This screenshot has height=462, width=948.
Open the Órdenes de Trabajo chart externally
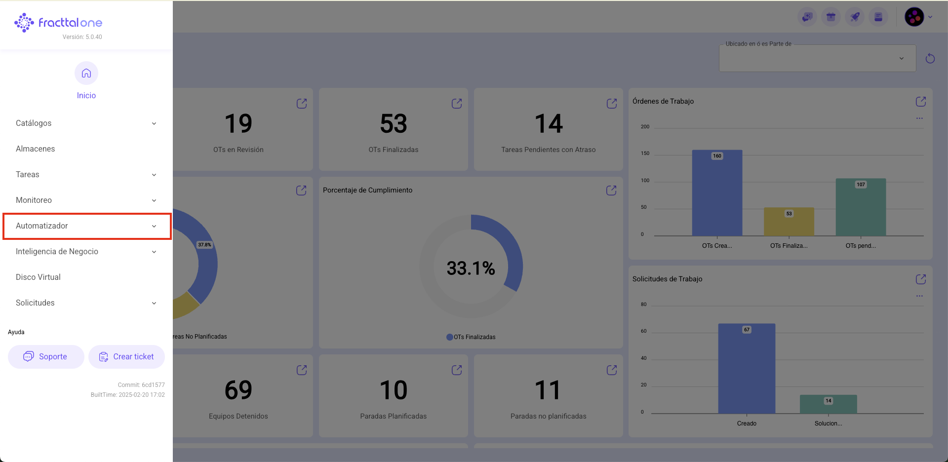(921, 102)
